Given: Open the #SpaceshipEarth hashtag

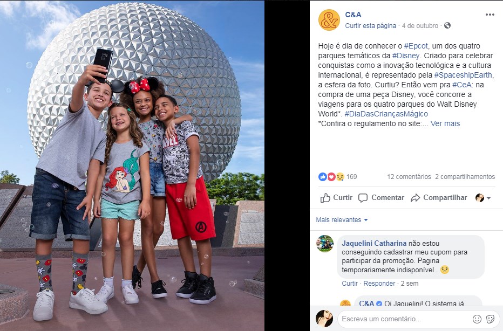Looking at the screenshot, I should tap(463, 75).
